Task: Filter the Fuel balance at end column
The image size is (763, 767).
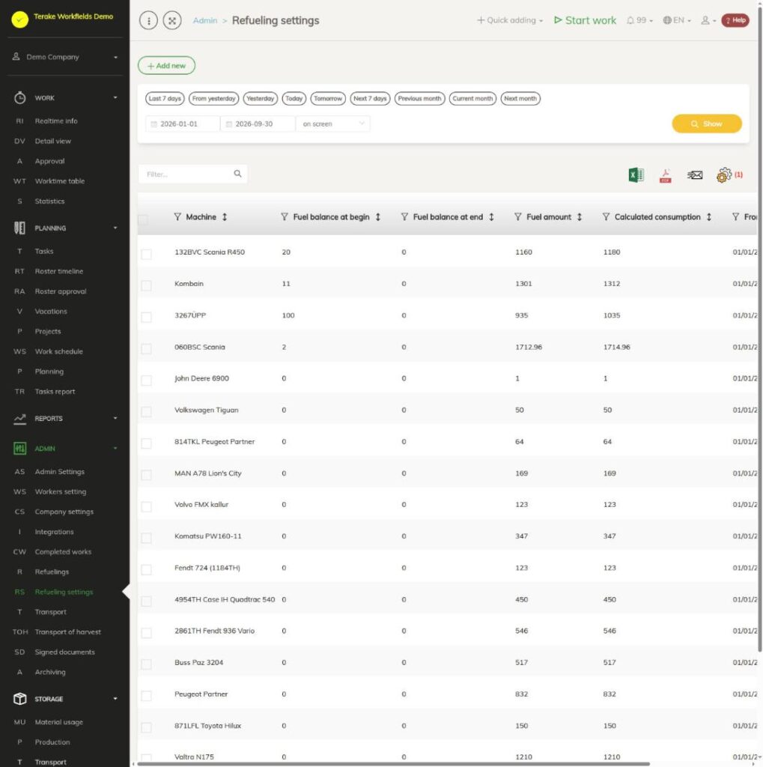Action: click(x=404, y=216)
